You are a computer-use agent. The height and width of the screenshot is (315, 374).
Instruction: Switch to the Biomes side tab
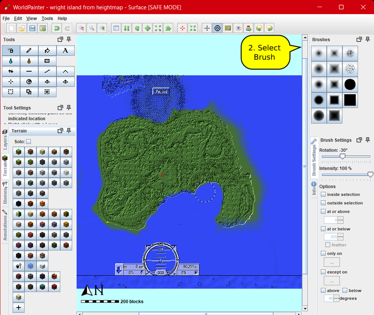5,193
